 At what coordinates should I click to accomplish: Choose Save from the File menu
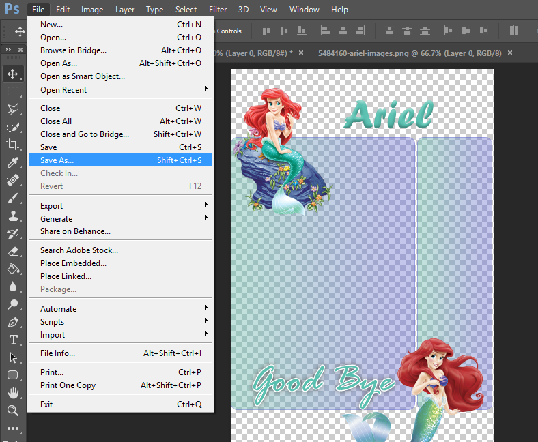(x=120, y=147)
